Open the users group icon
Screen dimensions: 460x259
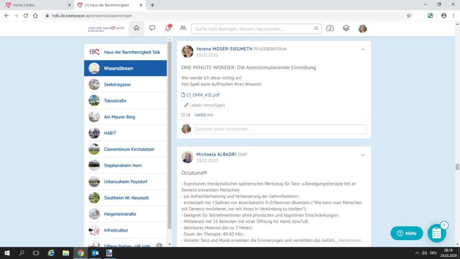pos(183,28)
